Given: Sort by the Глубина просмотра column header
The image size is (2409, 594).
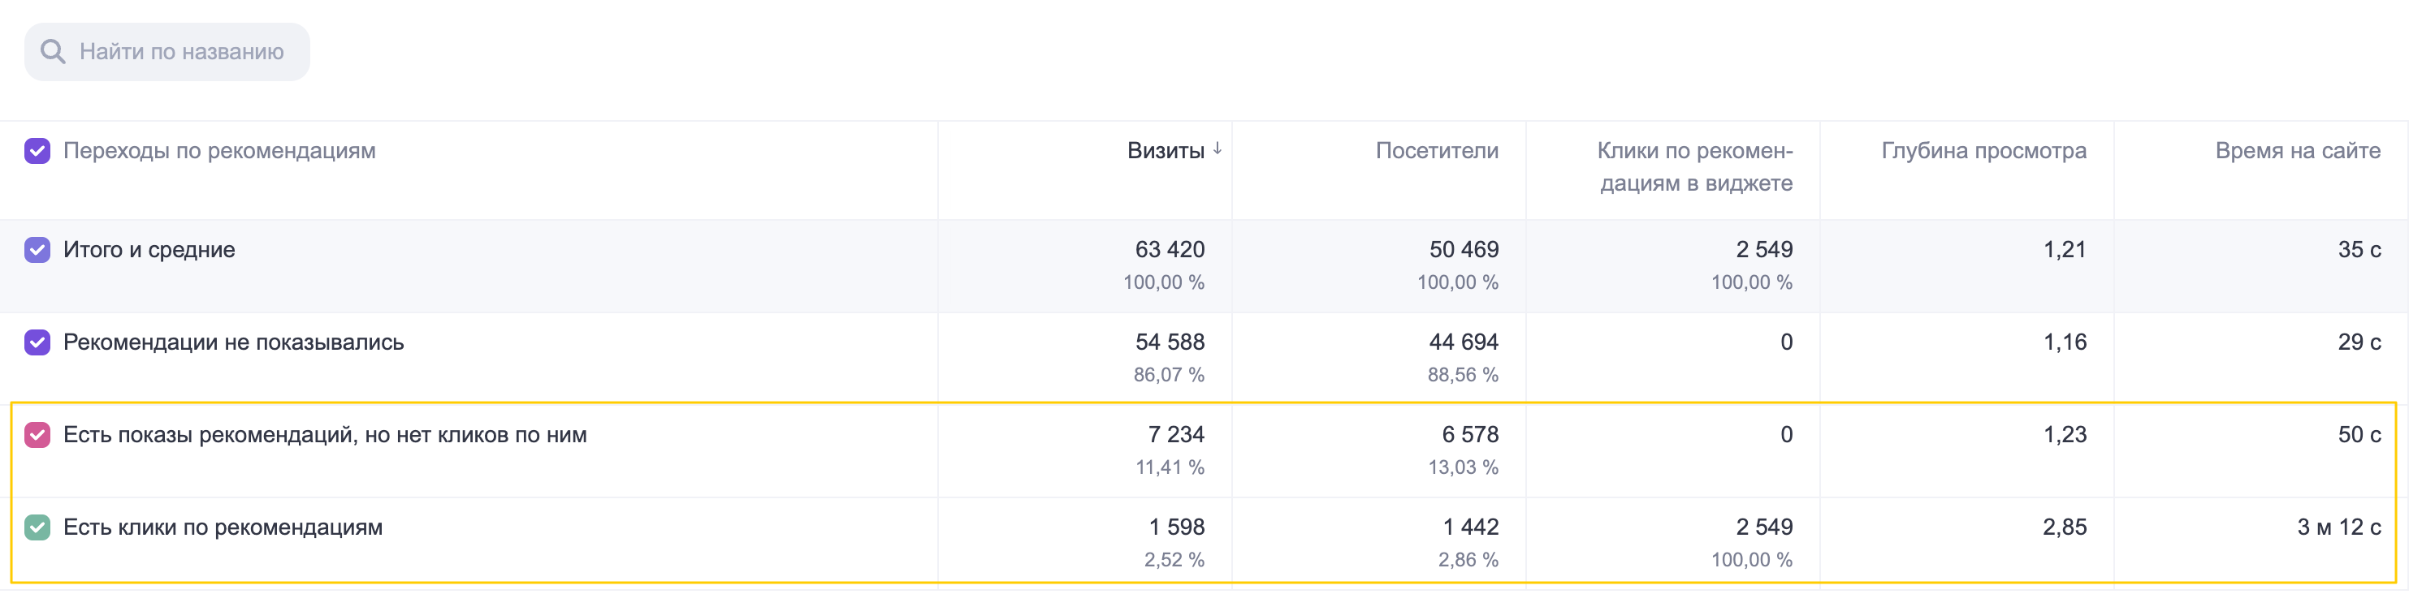Looking at the screenshot, I should coord(1983,150).
